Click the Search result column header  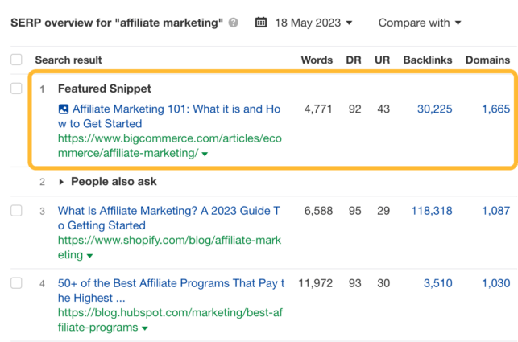coord(68,60)
